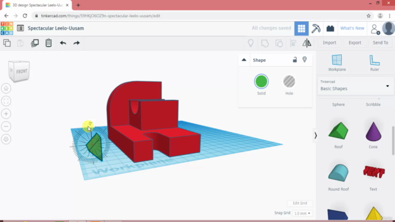Image resolution: width=395 pixels, height=222 pixels.
Task: Click the Group shapes icon
Action: point(265,43)
